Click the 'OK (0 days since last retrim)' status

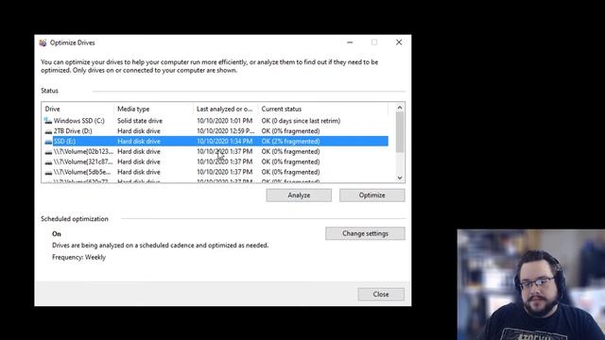(301, 121)
